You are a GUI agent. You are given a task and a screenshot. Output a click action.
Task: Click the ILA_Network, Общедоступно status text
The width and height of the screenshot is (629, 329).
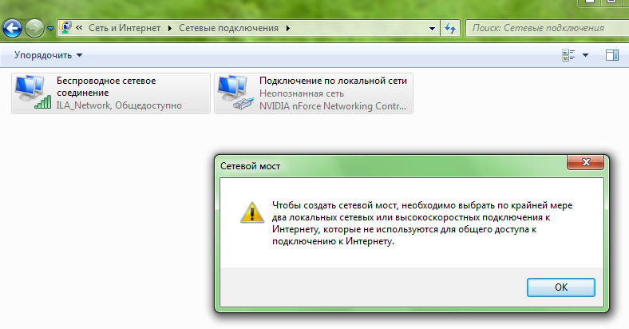(x=119, y=105)
